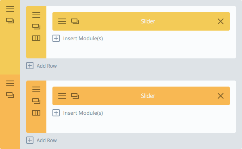Open settings of the orange Slider module

pyautogui.click(x=62, y=96)
